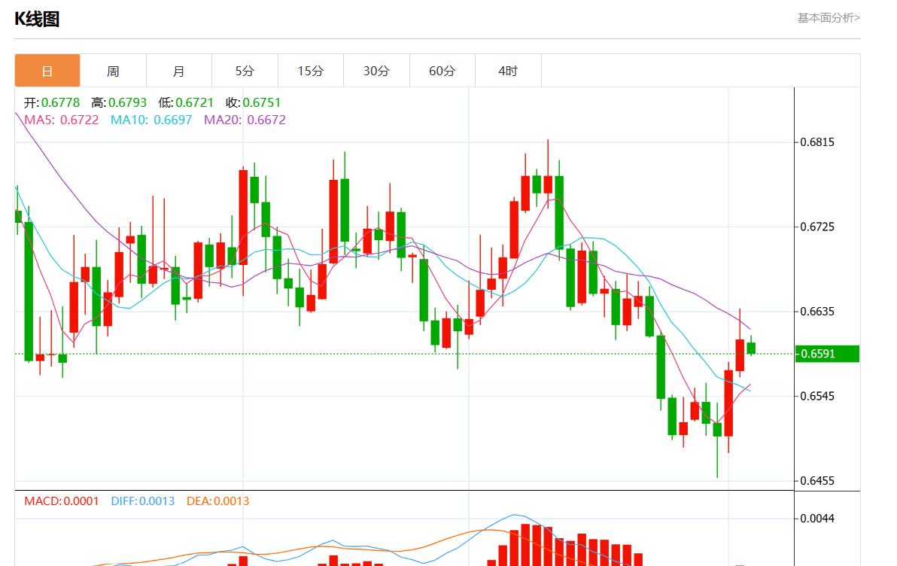897x566 pixels.
Task: Click the 0.0044 MACD axis label
Action: (817, 519)
